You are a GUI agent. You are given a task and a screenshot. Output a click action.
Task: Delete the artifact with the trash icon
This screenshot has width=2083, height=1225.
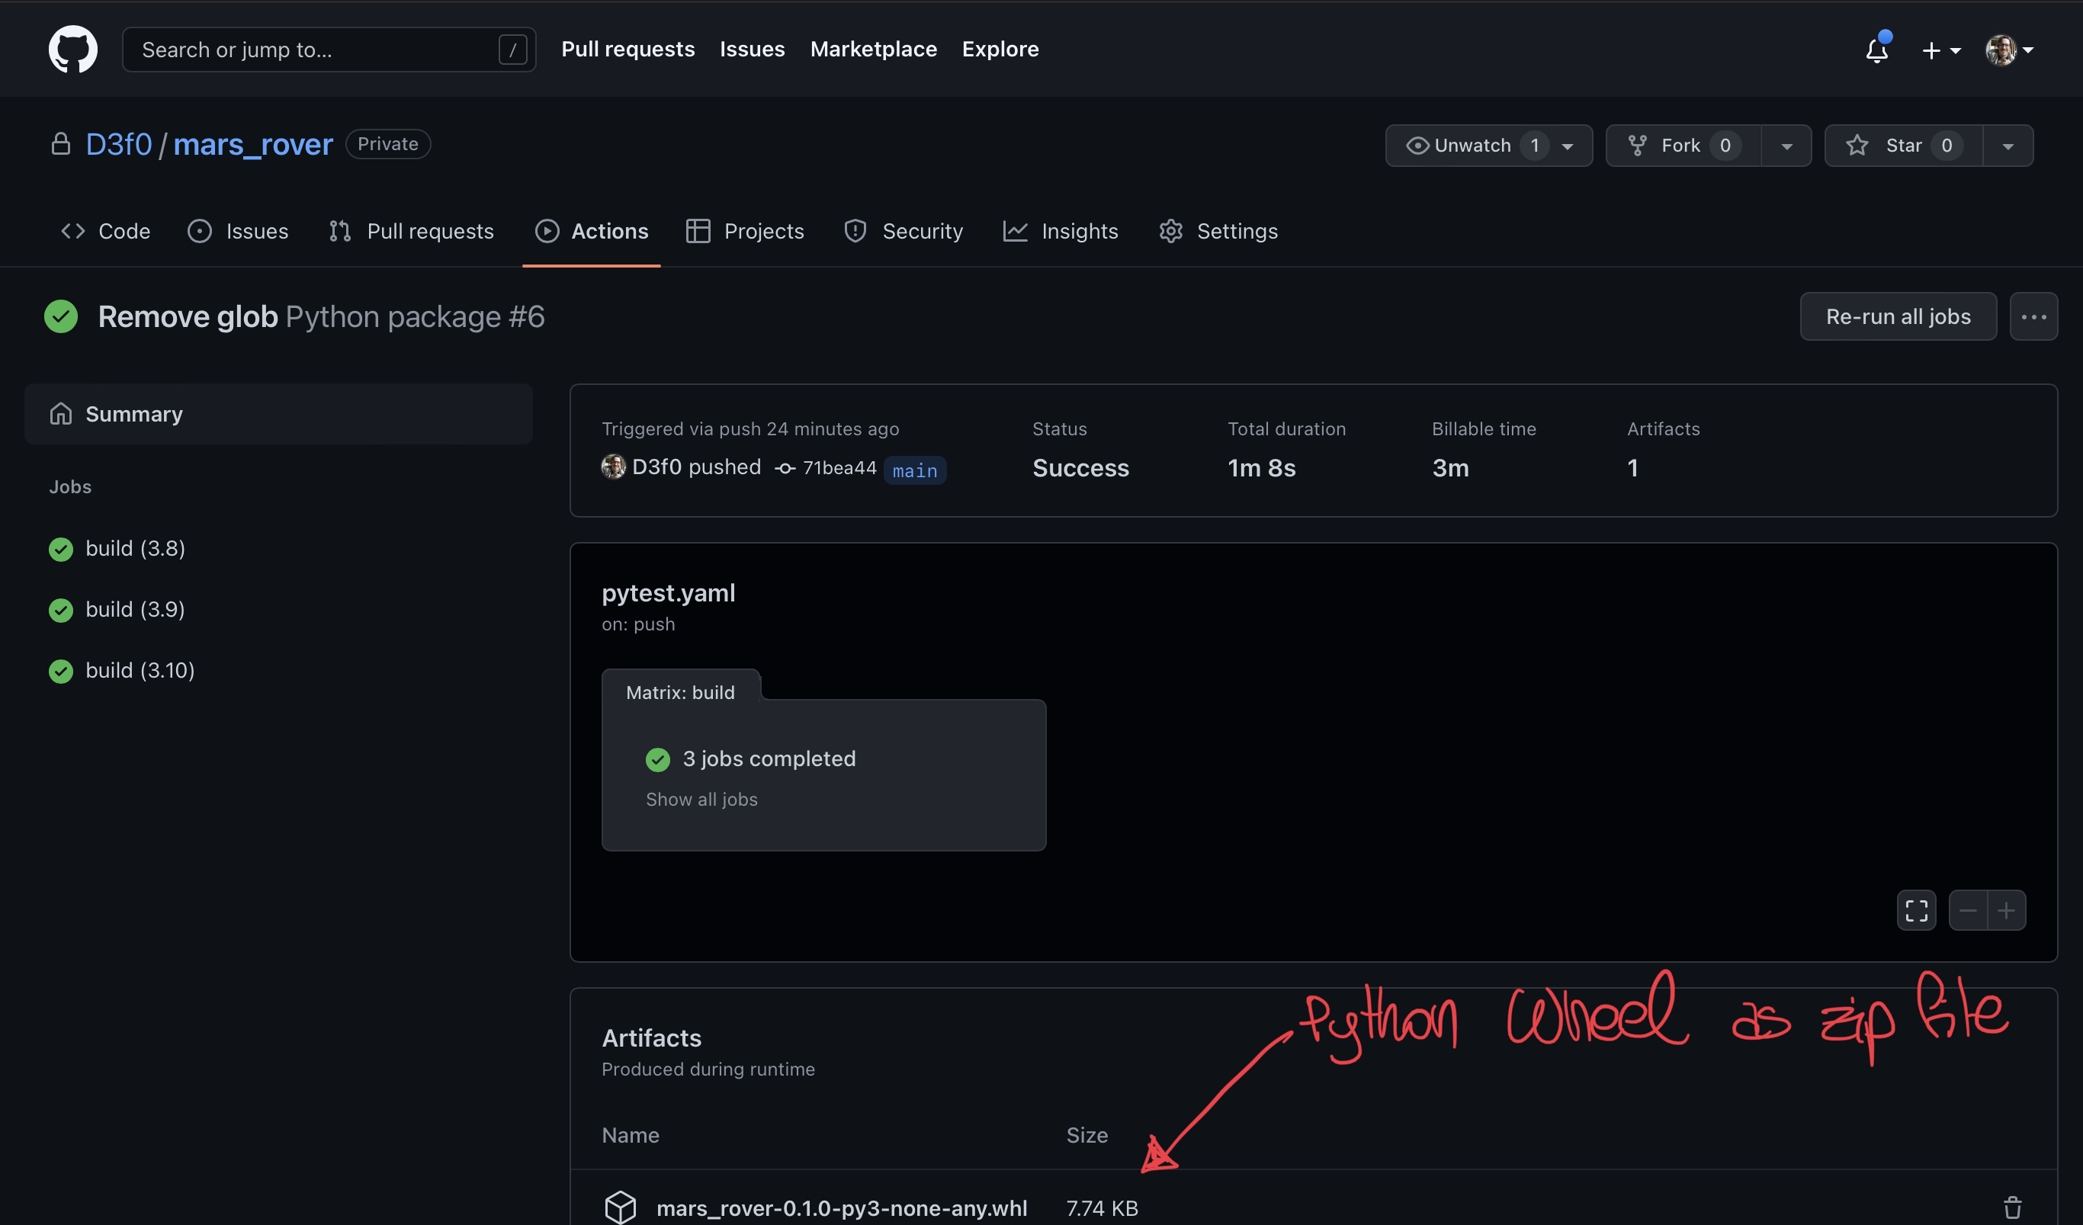tap(2012, 1206)
